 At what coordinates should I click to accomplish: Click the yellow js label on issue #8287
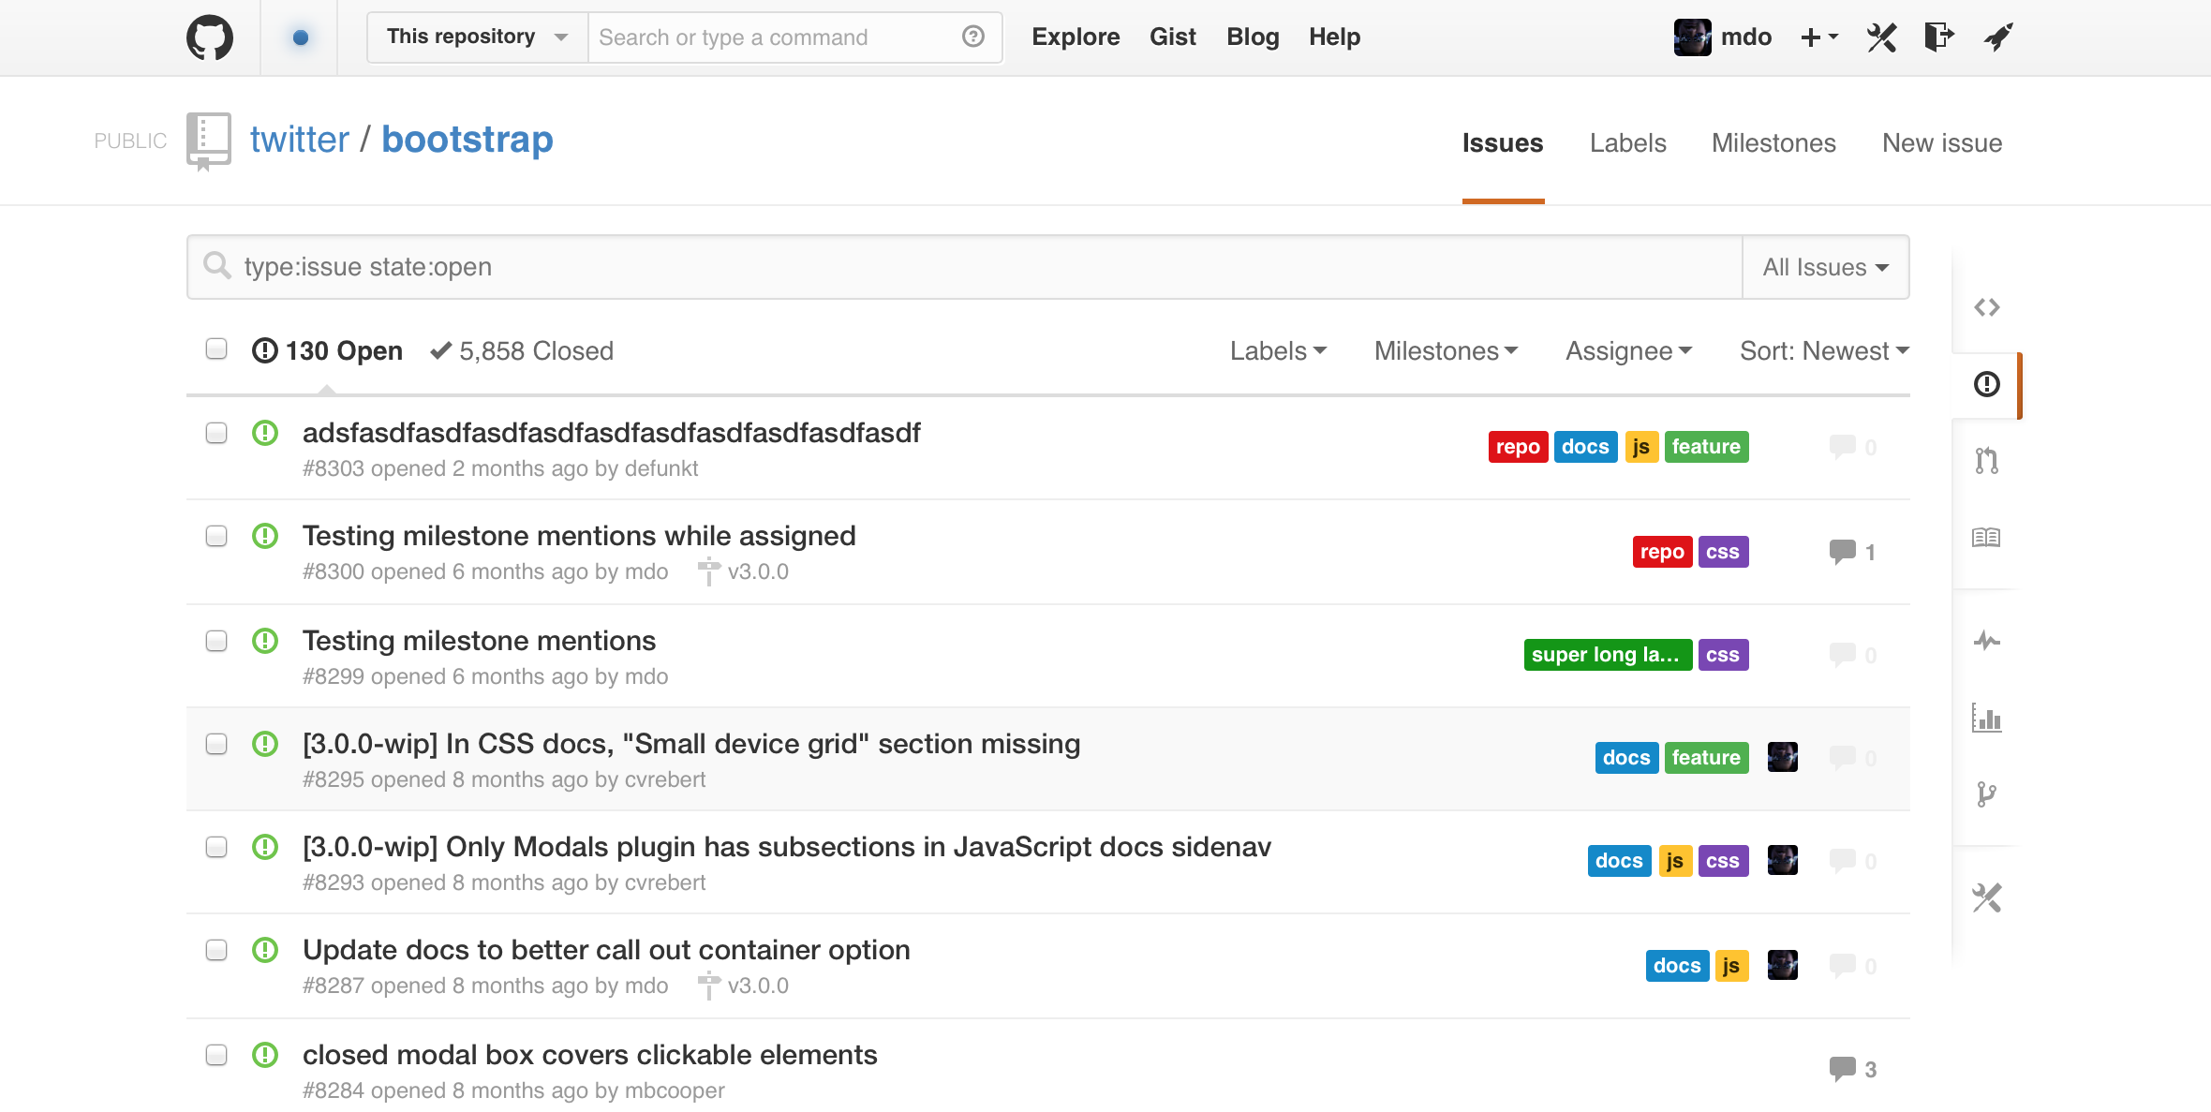click(x=1731, y=966)
